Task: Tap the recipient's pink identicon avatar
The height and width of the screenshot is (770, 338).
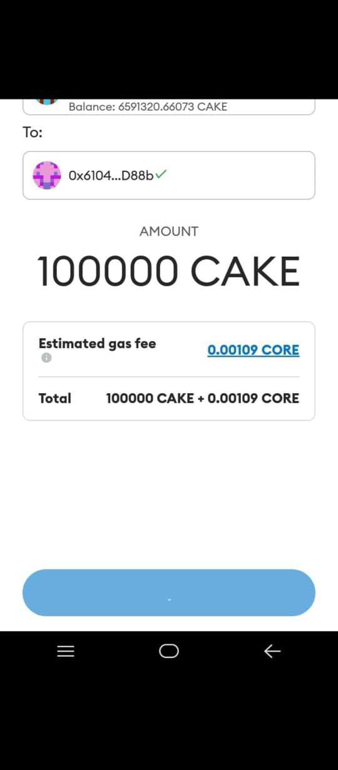Action: tap(47, 175)
